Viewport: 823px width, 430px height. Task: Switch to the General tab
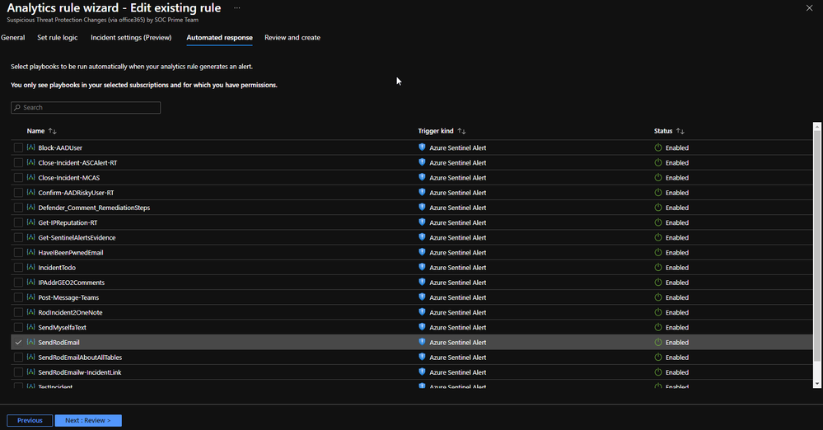tap(12, 38)
